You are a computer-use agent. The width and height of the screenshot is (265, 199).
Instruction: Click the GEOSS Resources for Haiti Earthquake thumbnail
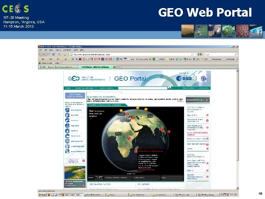(x=75, y=172)
